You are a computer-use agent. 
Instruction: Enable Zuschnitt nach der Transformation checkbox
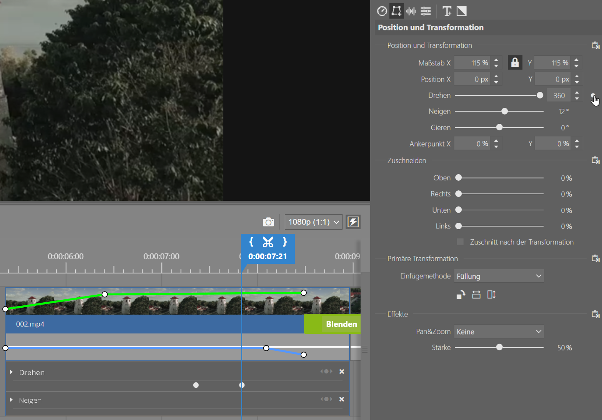pos(460,242)
